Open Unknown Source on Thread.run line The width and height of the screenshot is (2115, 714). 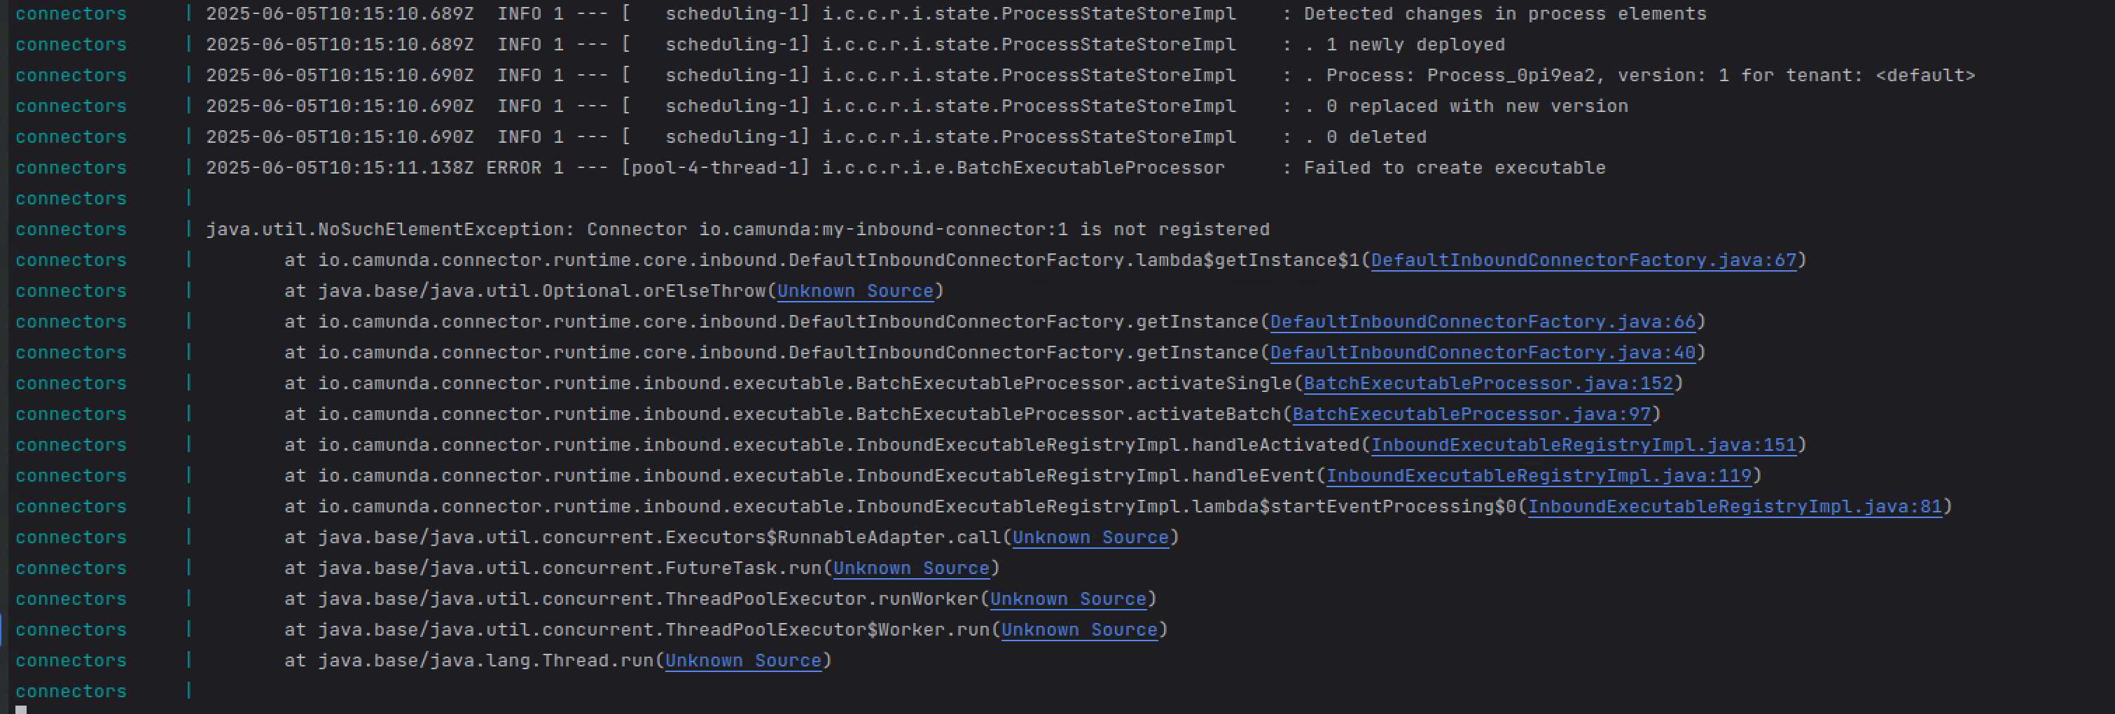[742, 661]
